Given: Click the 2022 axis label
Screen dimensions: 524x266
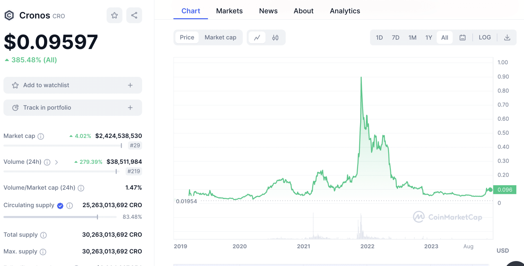Looking at the screenshot, I should point(367,246).
